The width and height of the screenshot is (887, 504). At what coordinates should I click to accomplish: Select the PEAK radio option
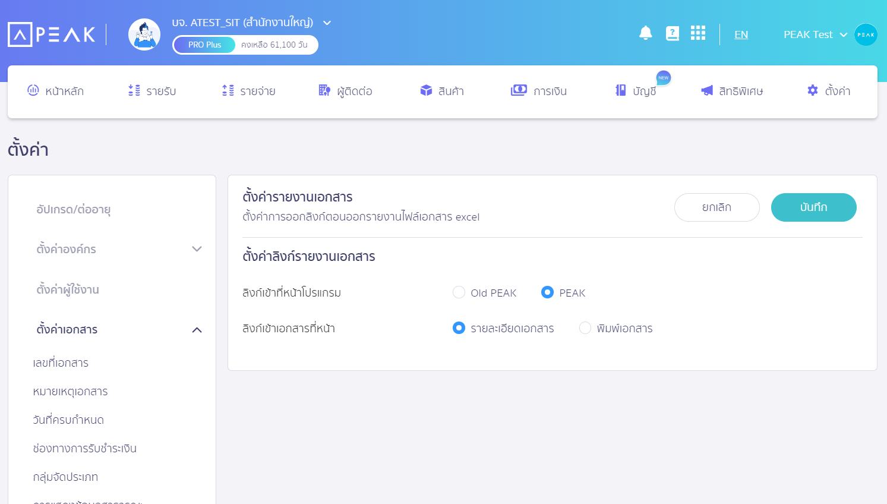point(547,292)
